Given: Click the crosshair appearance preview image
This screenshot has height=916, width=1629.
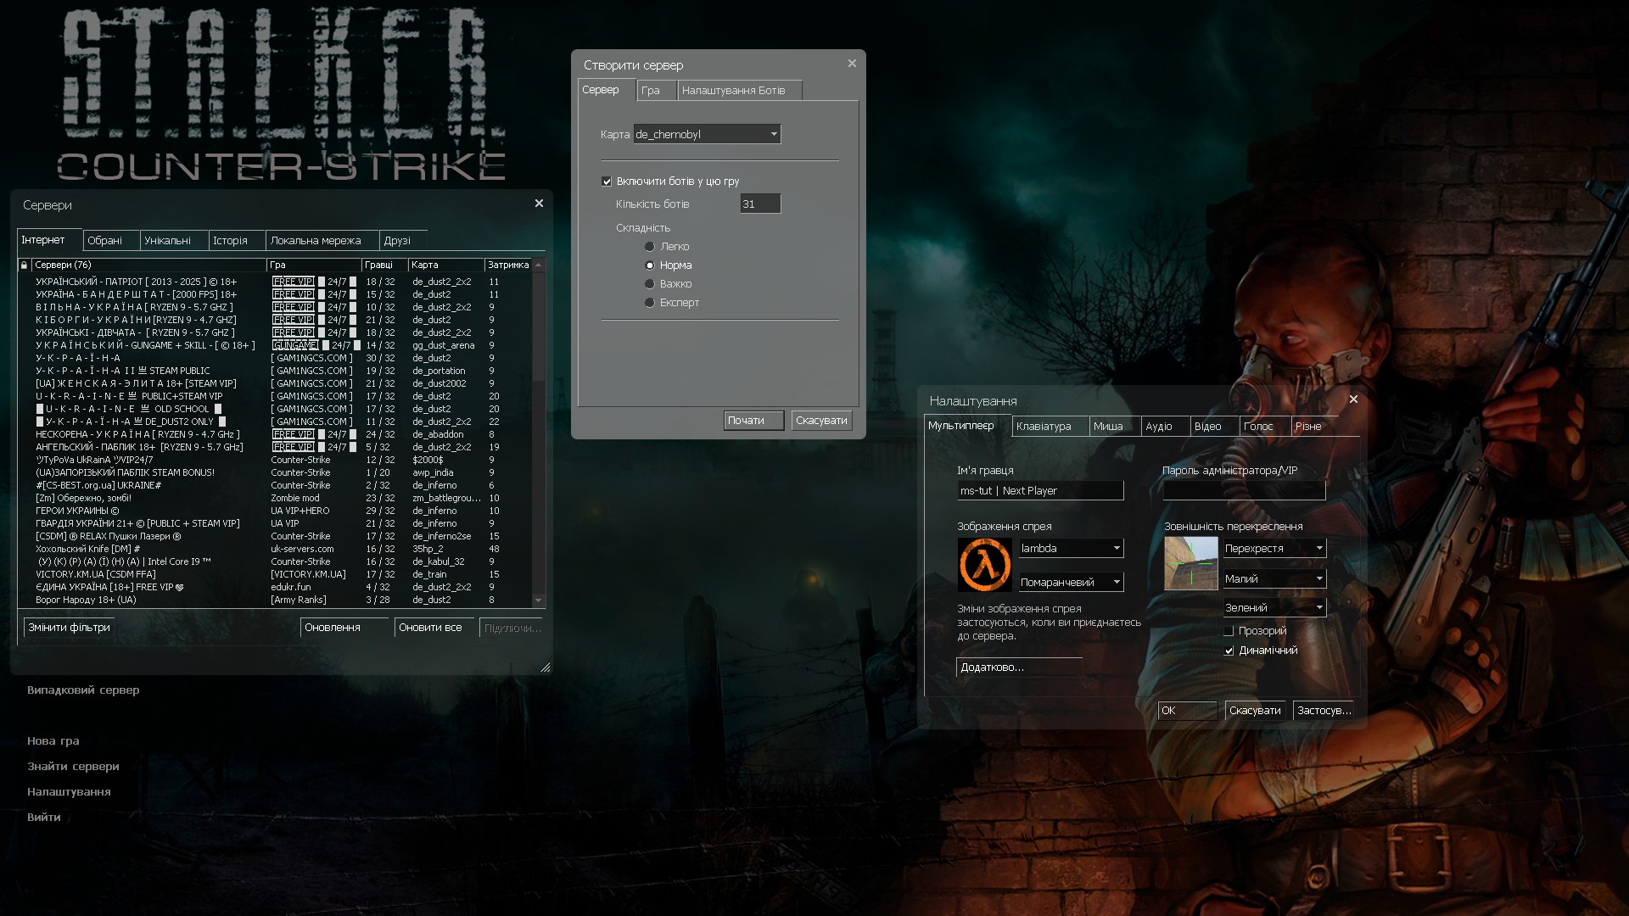Looking at the screenshot, I should point(1190,564).
